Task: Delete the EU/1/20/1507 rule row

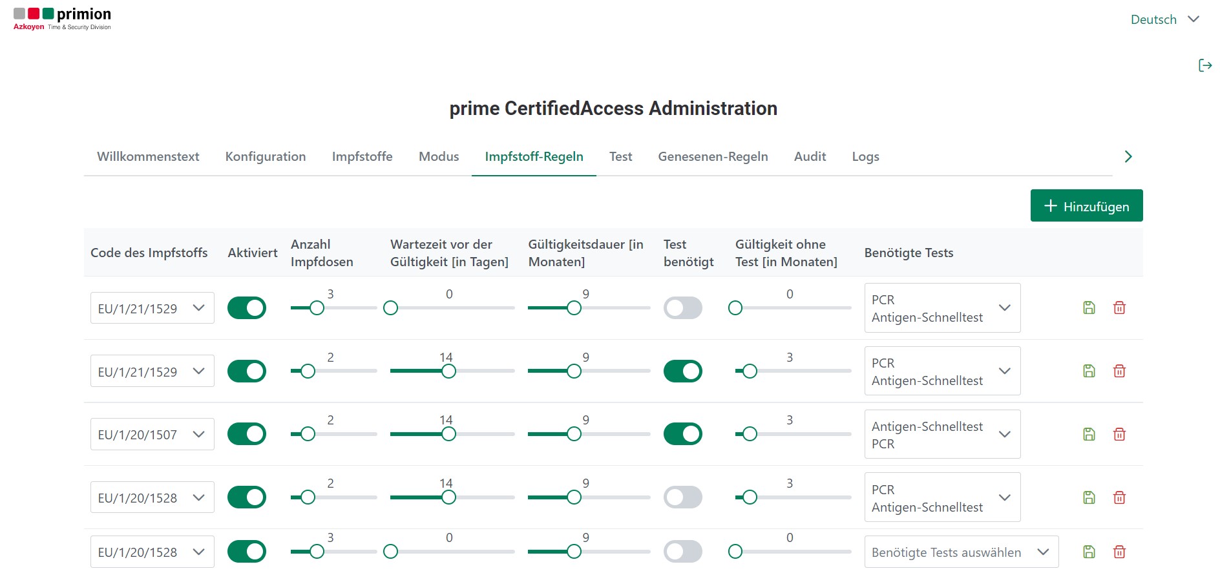Action: (x=1119, y=435)
